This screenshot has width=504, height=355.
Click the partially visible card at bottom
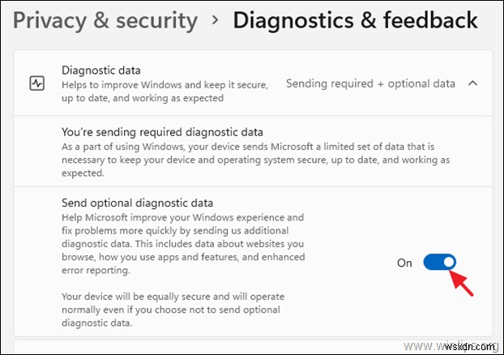coord(251,348)
